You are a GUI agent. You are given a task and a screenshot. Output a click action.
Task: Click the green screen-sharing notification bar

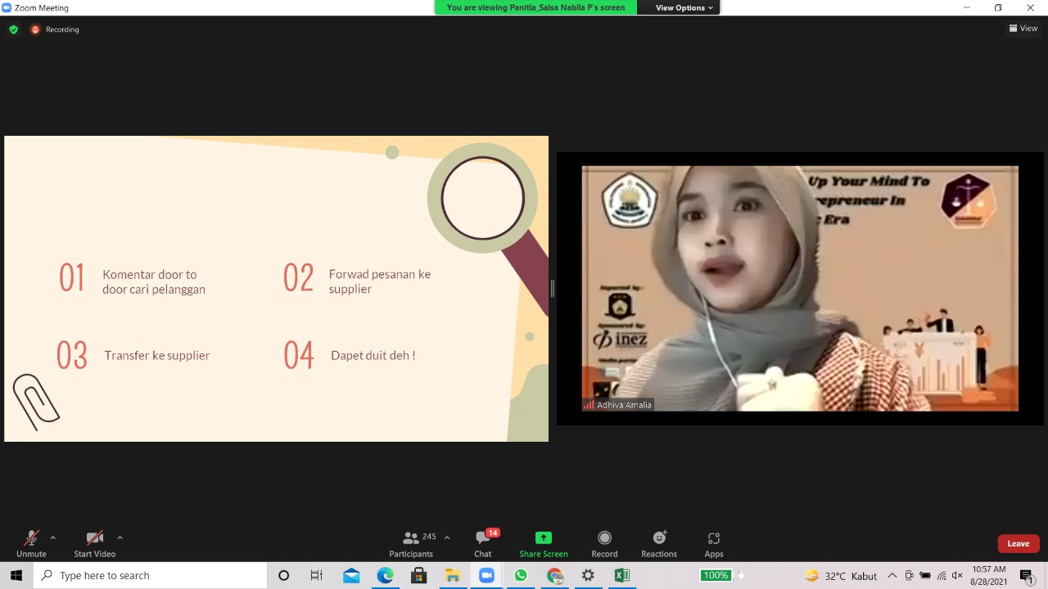535,7
